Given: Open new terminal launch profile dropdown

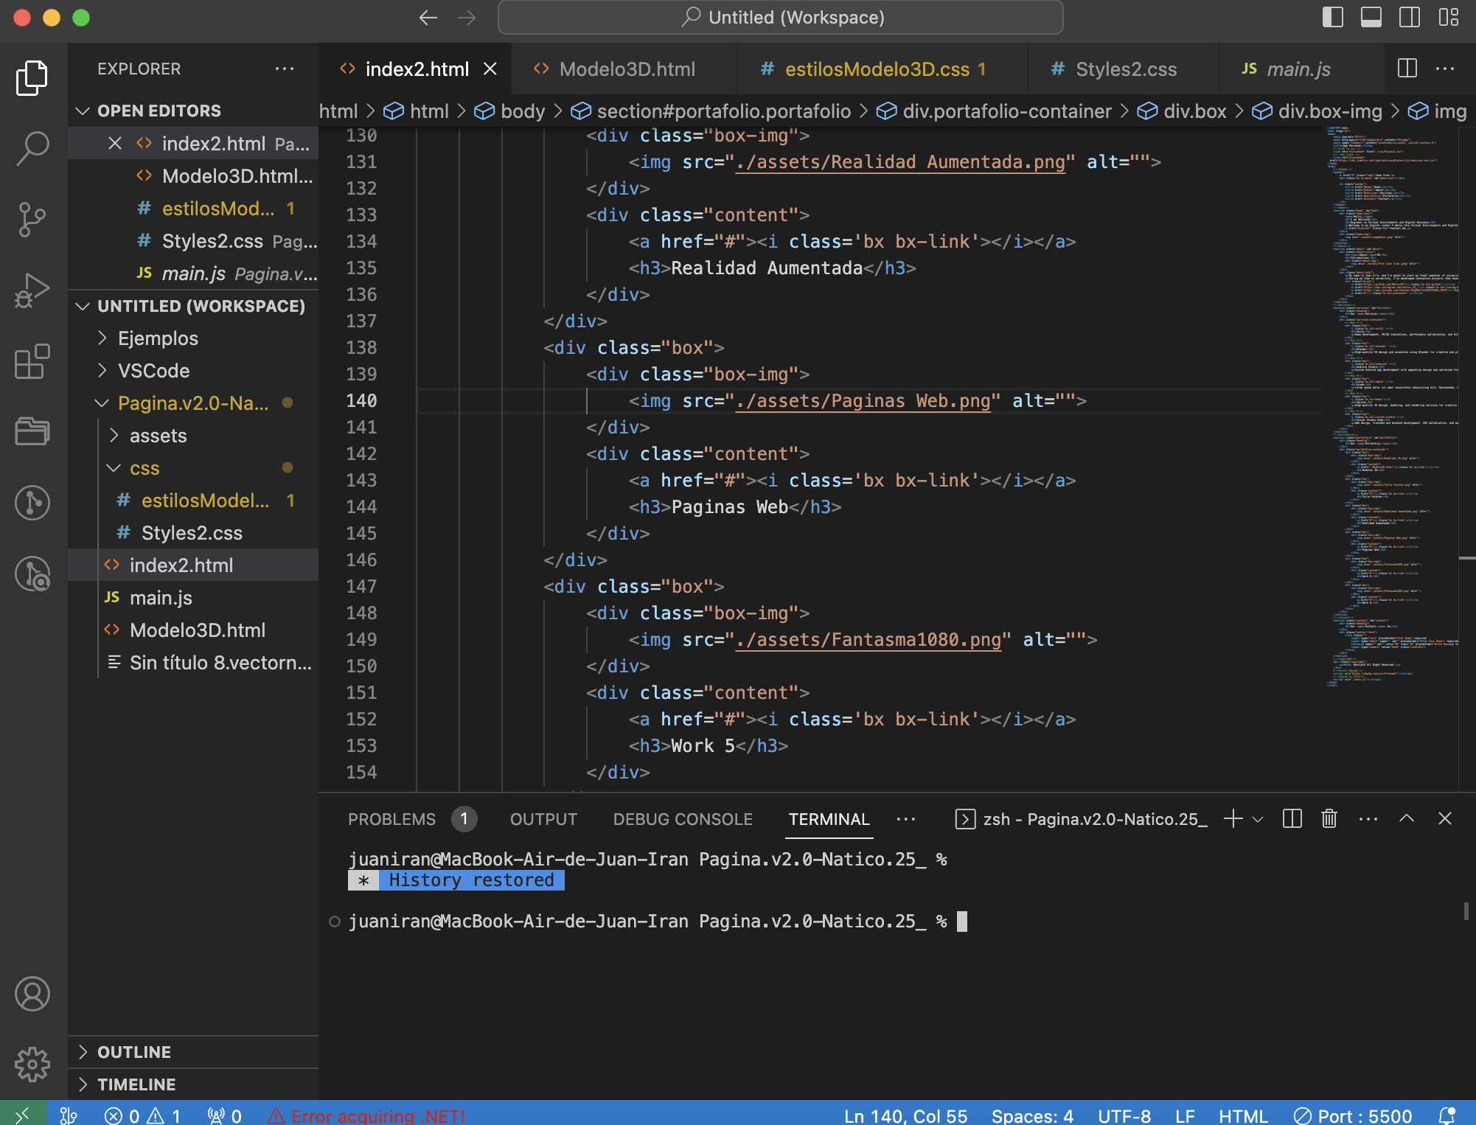Looking at the screenshot, I should point(1259,819).
